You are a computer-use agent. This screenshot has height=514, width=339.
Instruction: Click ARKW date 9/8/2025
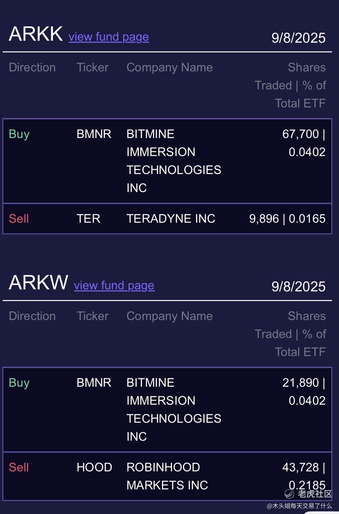coord(298,287)
